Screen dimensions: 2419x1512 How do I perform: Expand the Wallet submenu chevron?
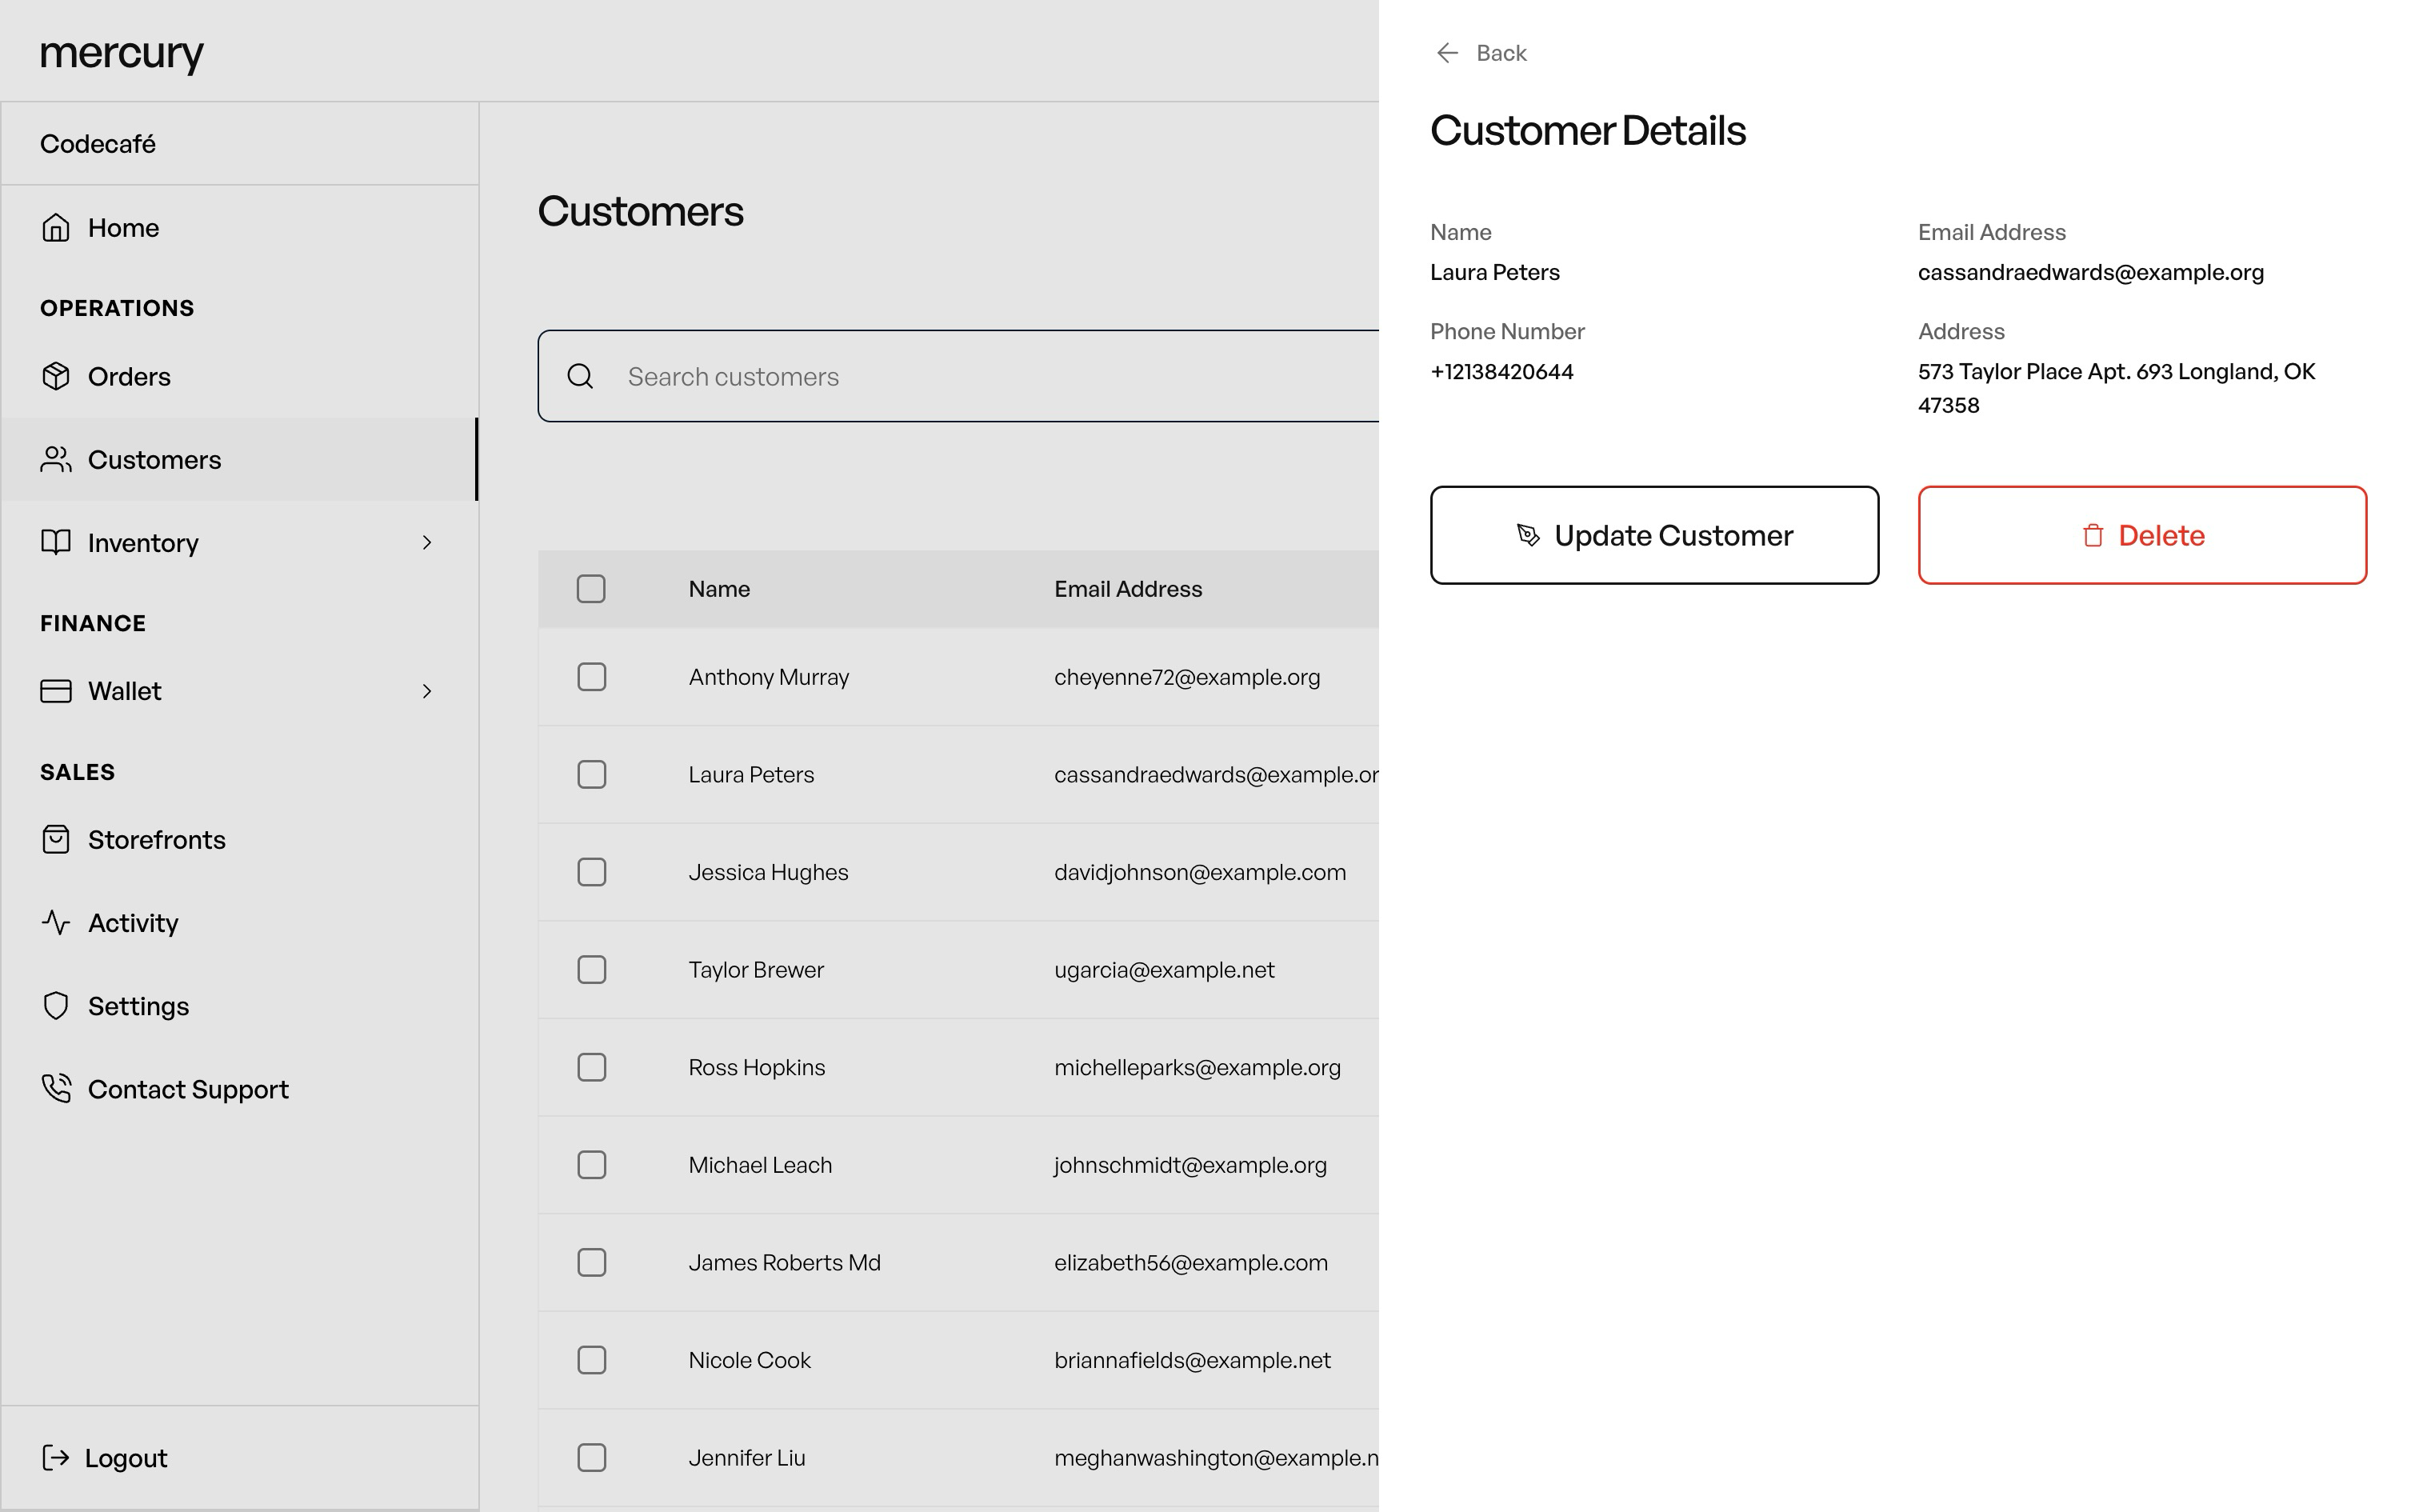tap(427, 691)
